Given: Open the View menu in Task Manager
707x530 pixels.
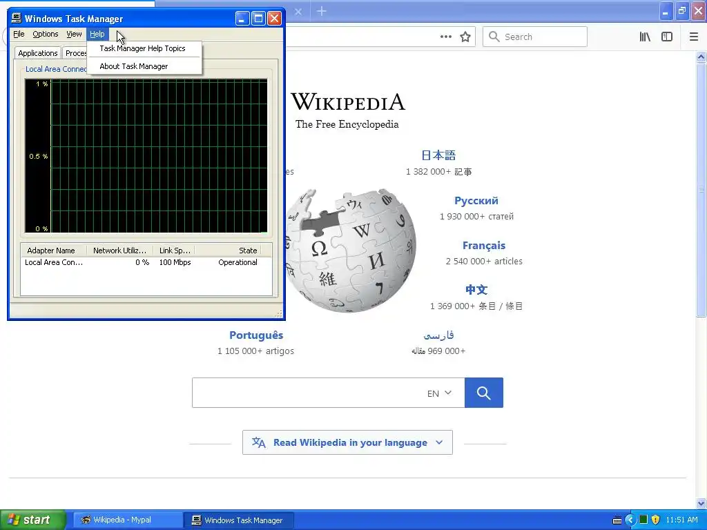Looking at the screenshot, I should (74, 34).
